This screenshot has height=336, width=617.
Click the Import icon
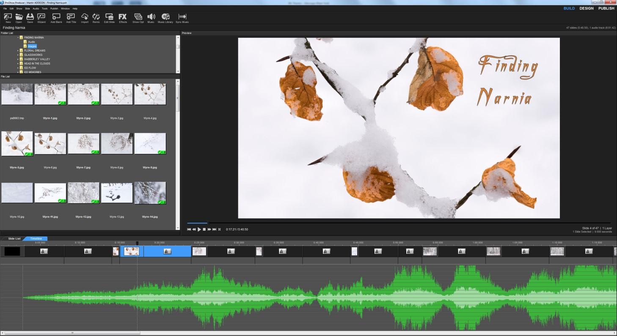coord(85,17)
